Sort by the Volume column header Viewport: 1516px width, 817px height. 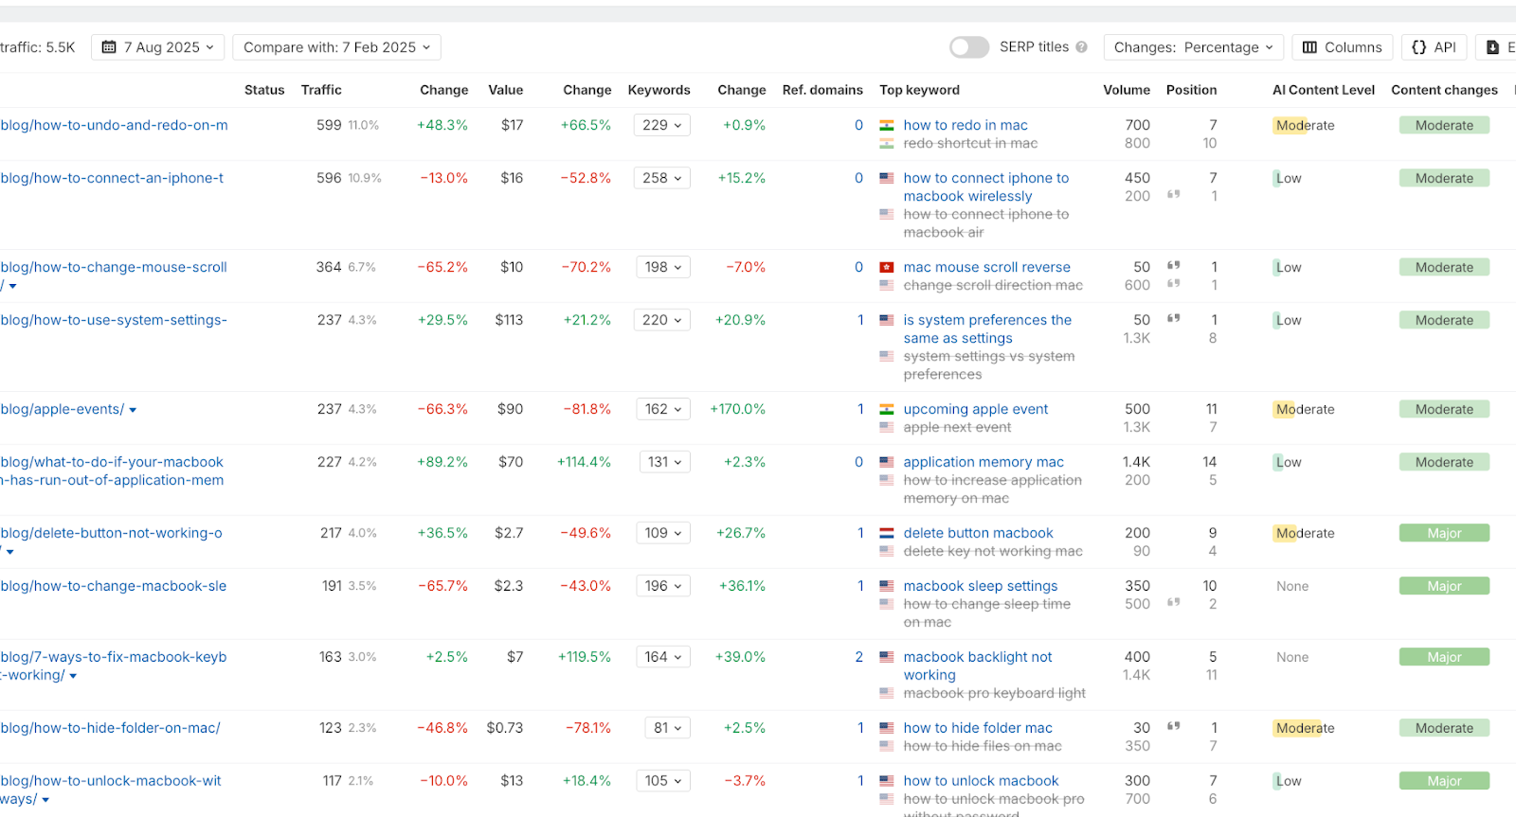coord(1126,90)
